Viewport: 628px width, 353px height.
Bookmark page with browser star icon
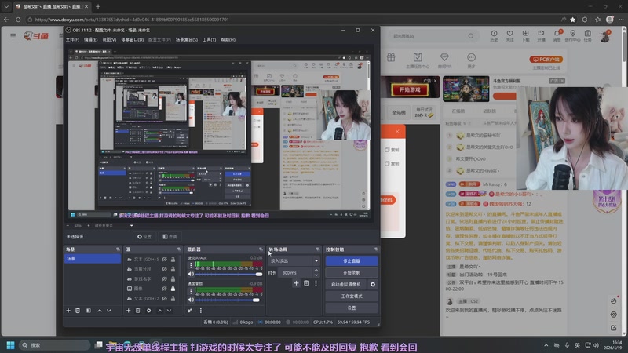tap(573, 19)
